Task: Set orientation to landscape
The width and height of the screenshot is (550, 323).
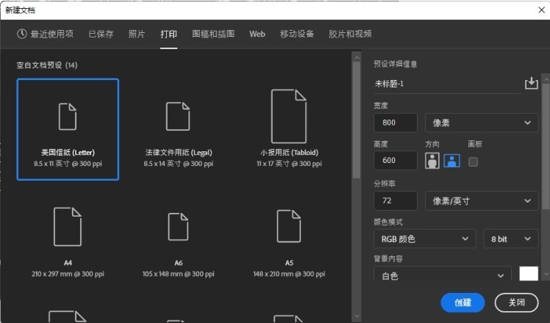Action: [x=451, y=161]
